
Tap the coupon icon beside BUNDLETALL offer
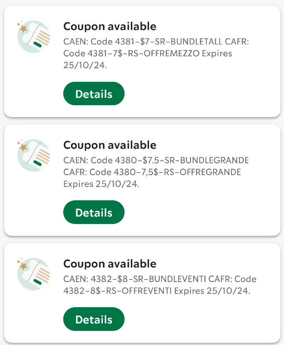pyautogui.click(x=34, y=37)
